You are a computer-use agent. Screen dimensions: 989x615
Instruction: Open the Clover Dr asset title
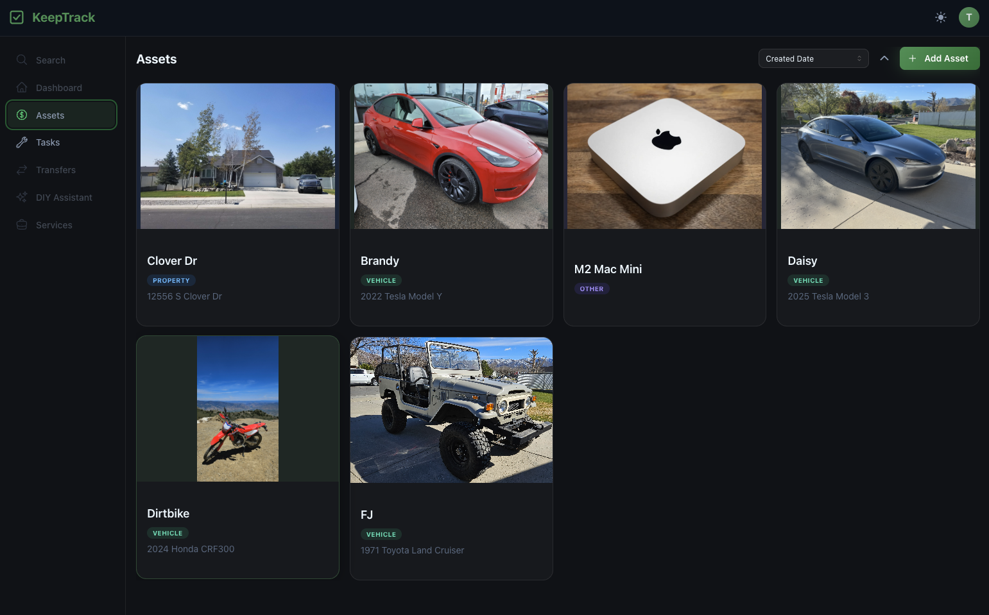coord(172,261)
